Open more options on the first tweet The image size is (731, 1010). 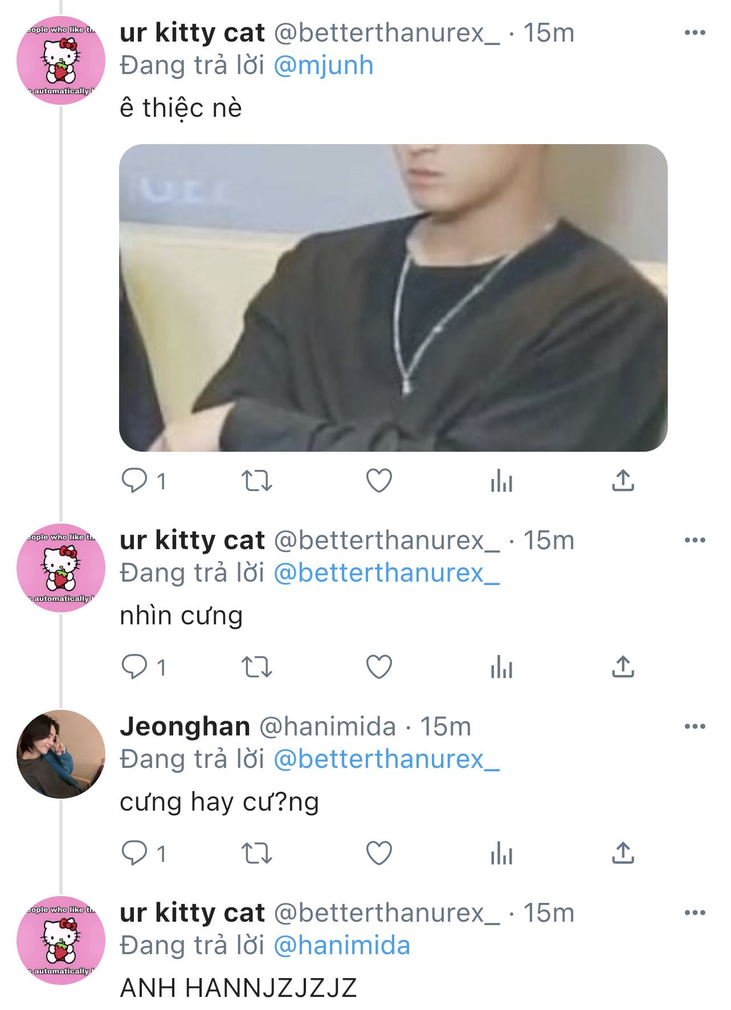pos(695,33)
